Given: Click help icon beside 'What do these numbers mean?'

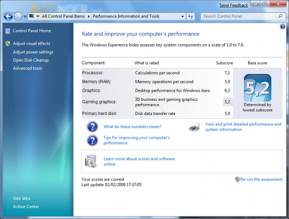Looking at the screenshot, I should 92,127.
